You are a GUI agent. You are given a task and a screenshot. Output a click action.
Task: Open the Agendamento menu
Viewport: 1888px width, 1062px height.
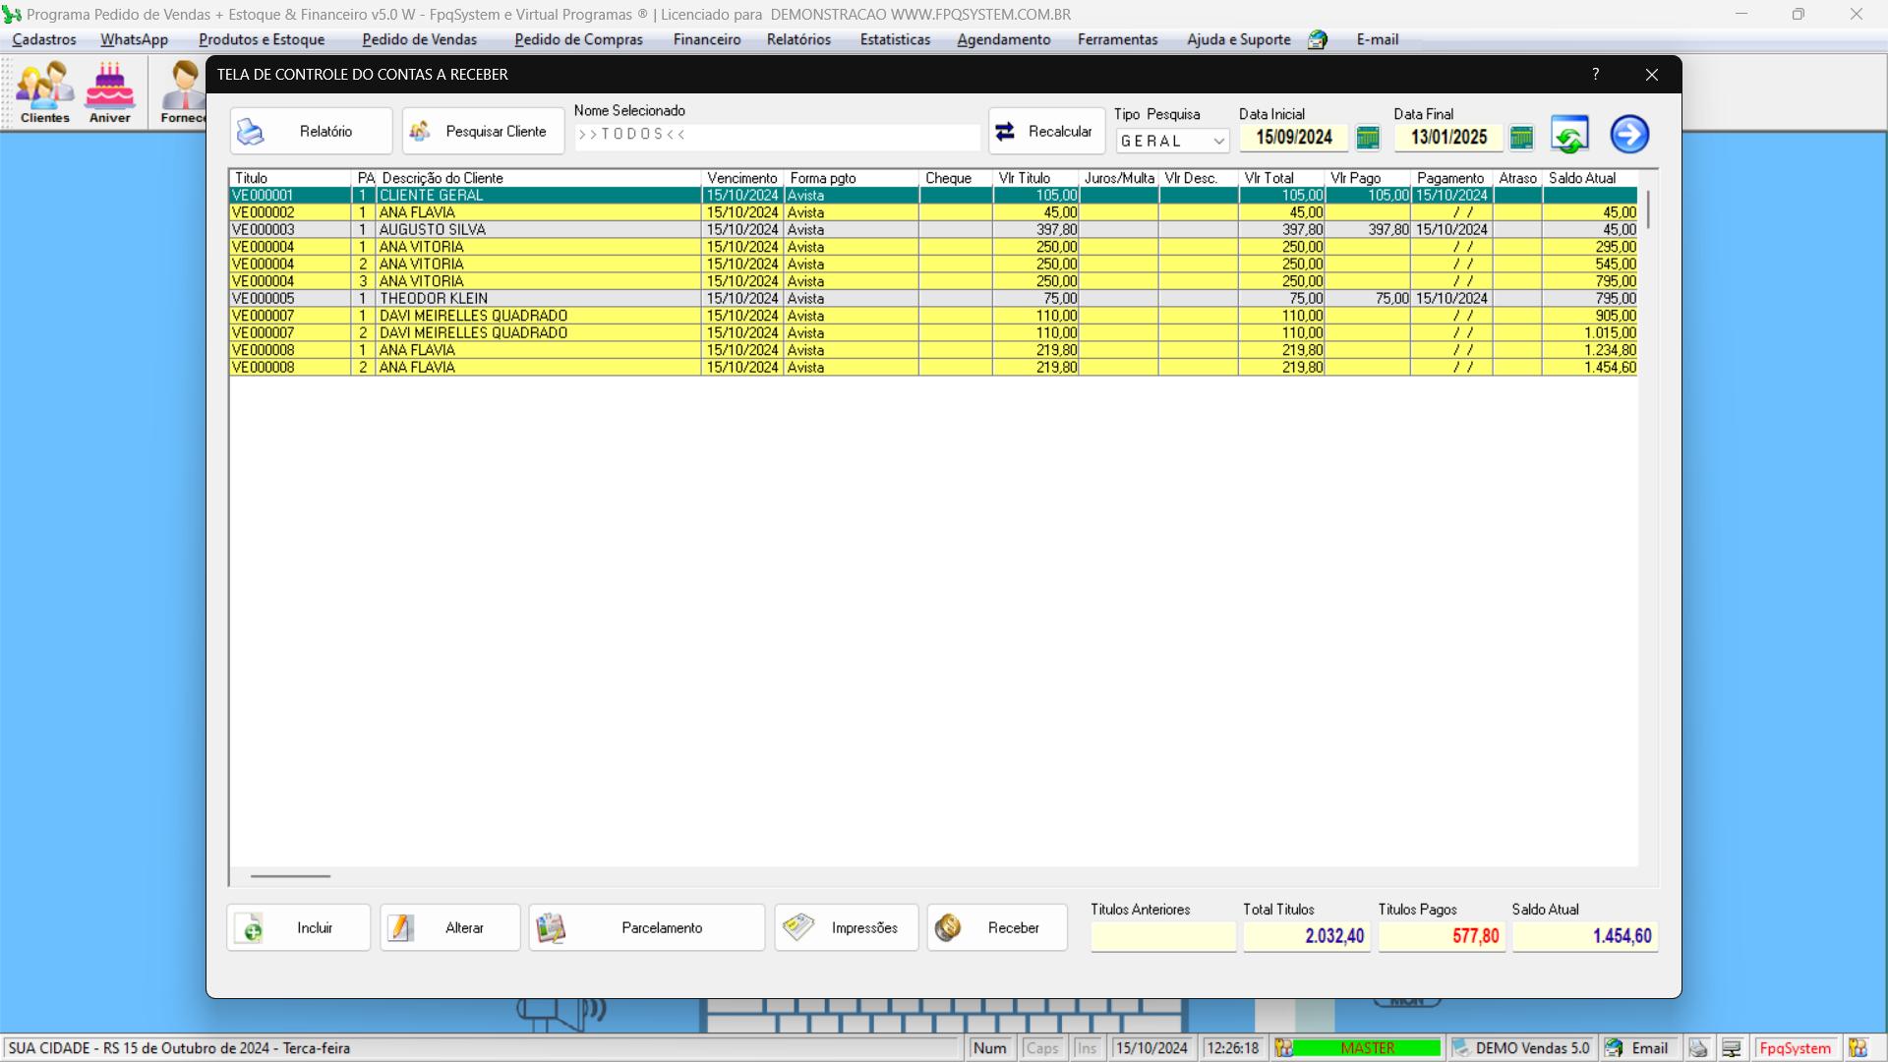point(1004,39)
